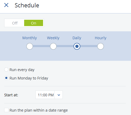Click the Weekly label

pos(53,38)
